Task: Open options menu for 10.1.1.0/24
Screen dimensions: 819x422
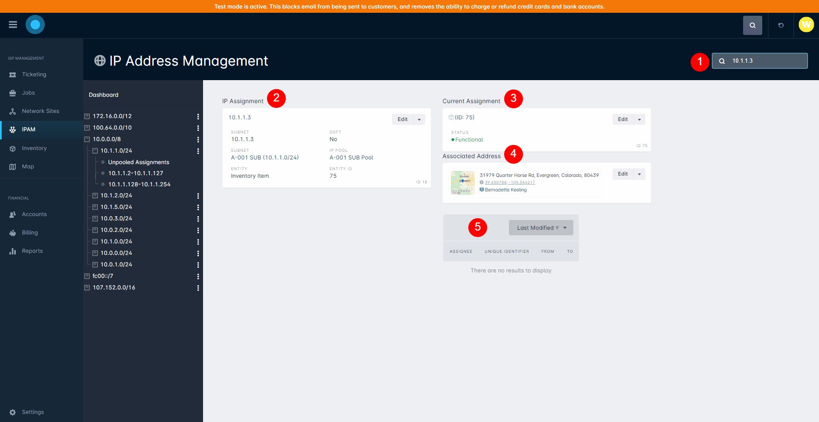Action: click(x=198, y=151)
